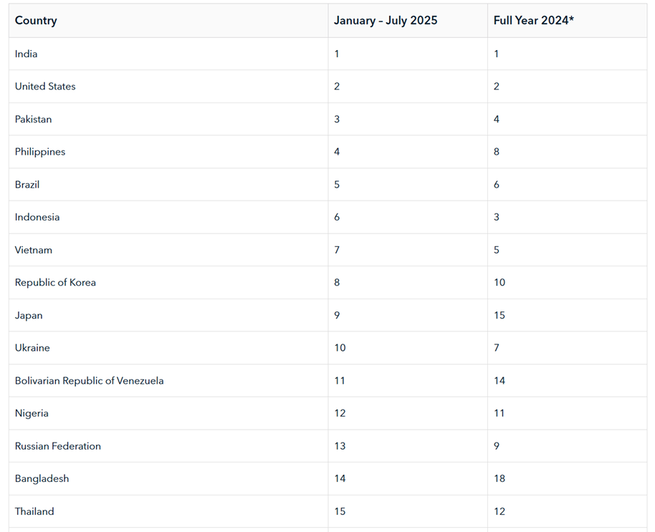Click the Country column header
Image resolution: width=655 pixels, height=532 pixels.
point(36,21)
